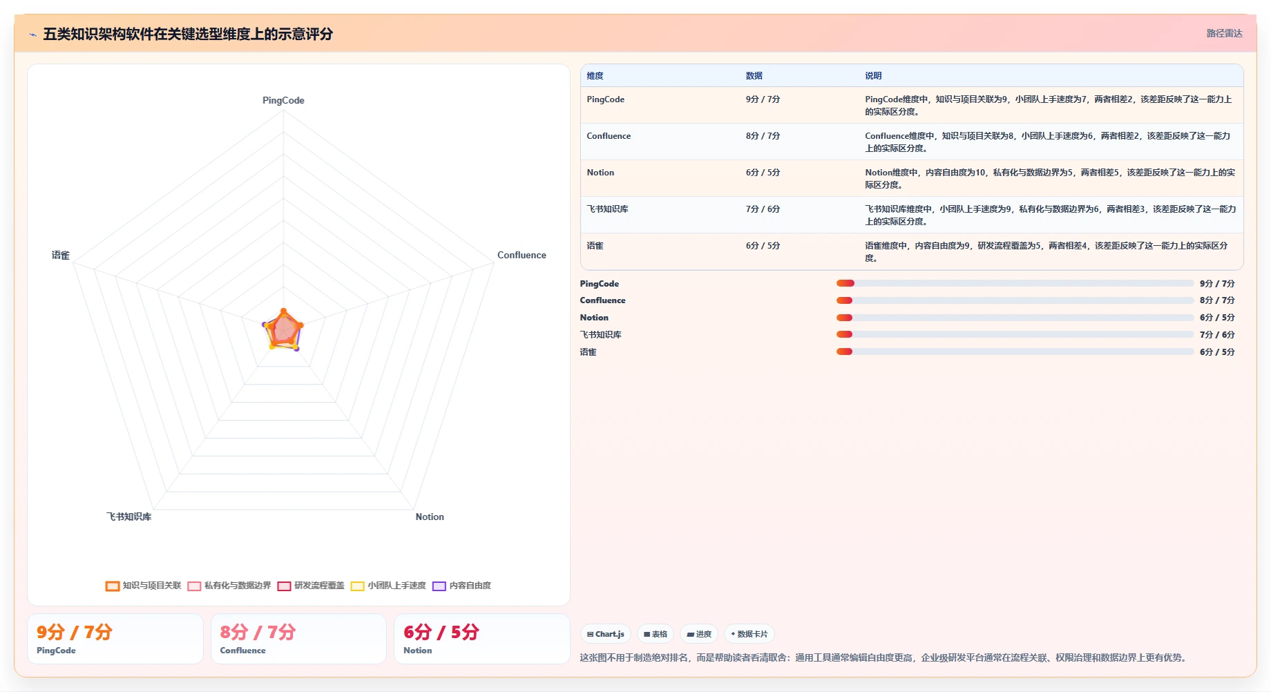Screen dimensions: 1271x692
Task: Click the page title 五类知识架构软件 heading
Action: point(188,34)
